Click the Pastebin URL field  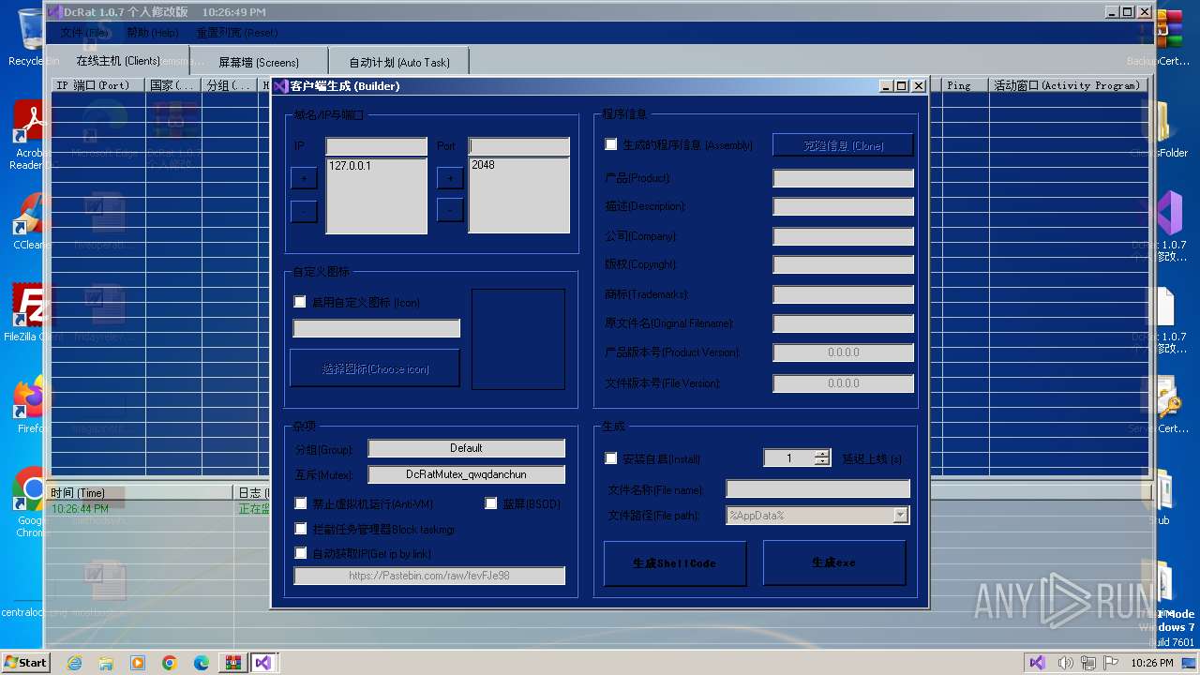429,576
